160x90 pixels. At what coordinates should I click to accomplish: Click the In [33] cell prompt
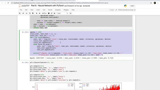click(x=25, y=32)
